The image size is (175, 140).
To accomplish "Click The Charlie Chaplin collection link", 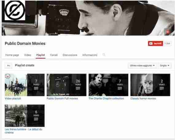I will tap(106, 99).
